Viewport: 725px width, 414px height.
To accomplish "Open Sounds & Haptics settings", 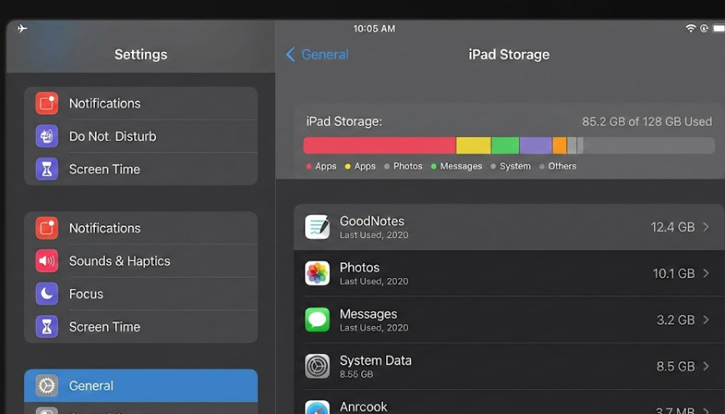I will coord(141,261).
